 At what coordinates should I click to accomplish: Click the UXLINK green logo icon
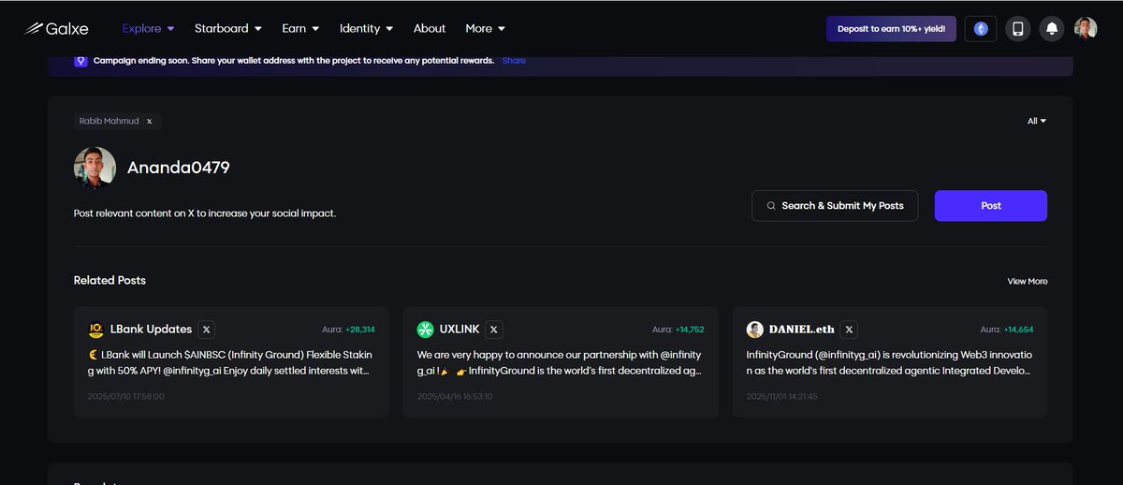click(426, 330)
